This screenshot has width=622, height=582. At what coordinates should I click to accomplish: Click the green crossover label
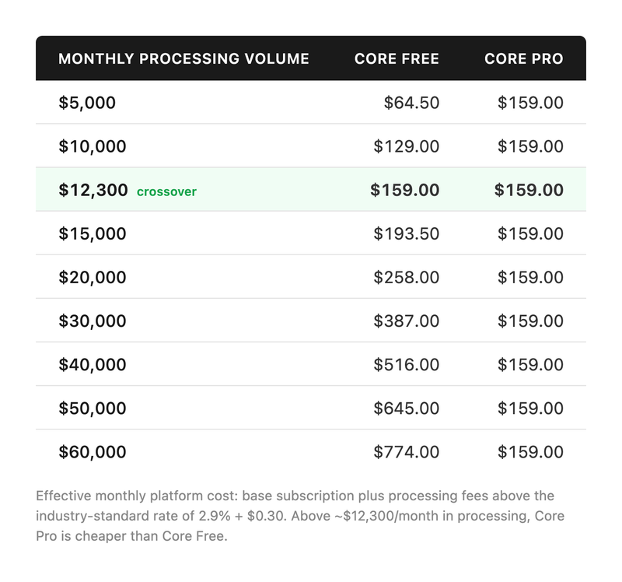coord(166,191)
